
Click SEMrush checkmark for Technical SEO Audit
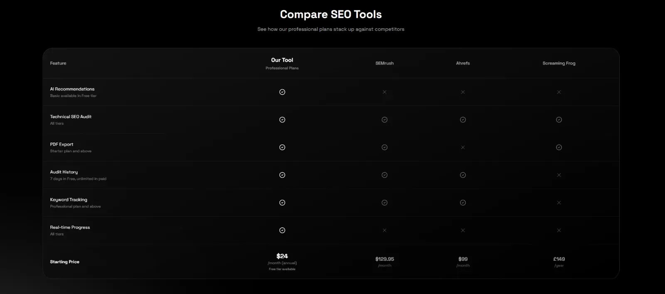[384, 120]
